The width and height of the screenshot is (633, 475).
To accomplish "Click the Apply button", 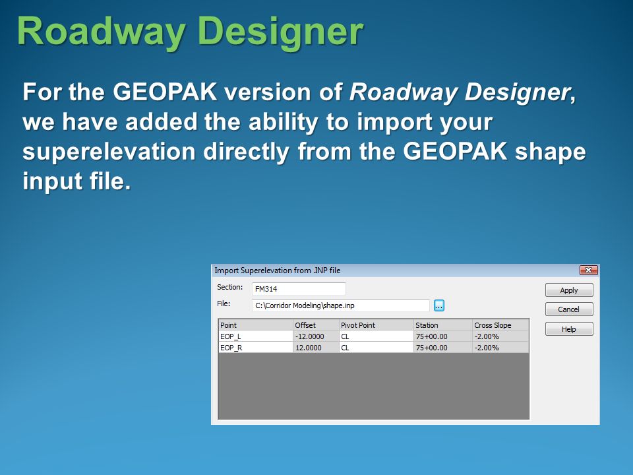I will [x=569, y=290].
